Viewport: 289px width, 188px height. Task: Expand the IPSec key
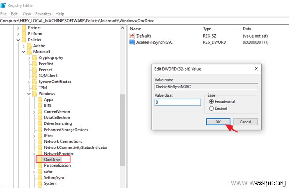tap(34, 136)
